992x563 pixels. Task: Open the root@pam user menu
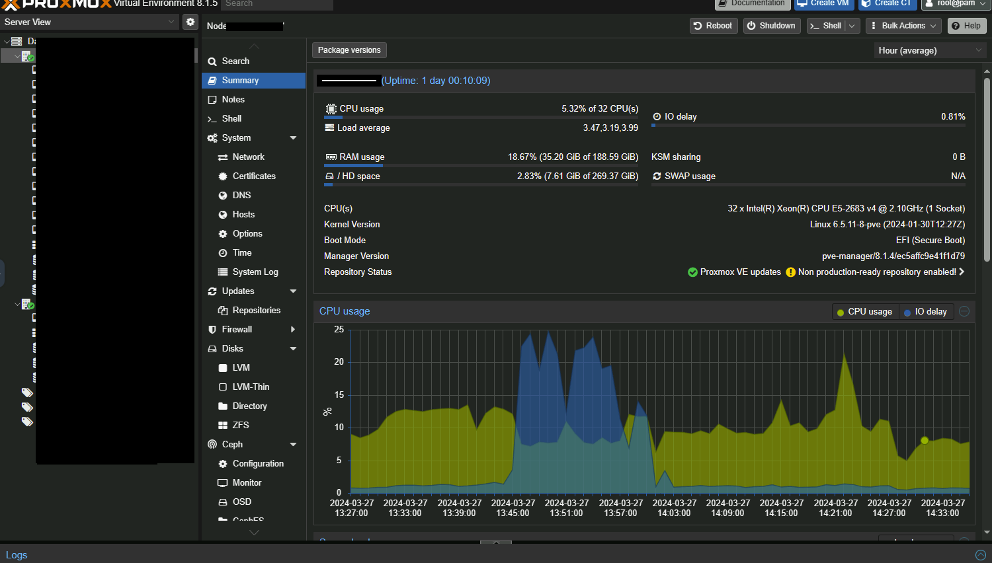click(x=956, y=4)
